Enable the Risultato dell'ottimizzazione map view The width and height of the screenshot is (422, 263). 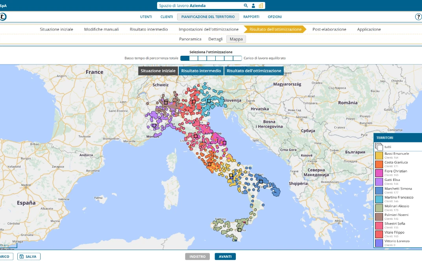click(254, 71)
